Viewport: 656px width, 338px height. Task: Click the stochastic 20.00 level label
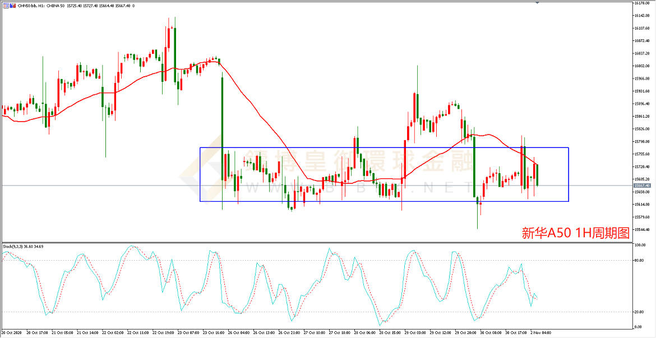pyautogui.click(x=639, y=312)
